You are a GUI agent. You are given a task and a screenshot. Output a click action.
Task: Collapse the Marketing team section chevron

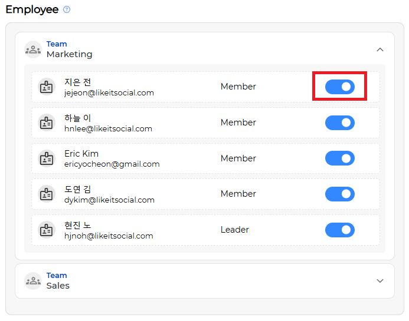tap(380, 49)
